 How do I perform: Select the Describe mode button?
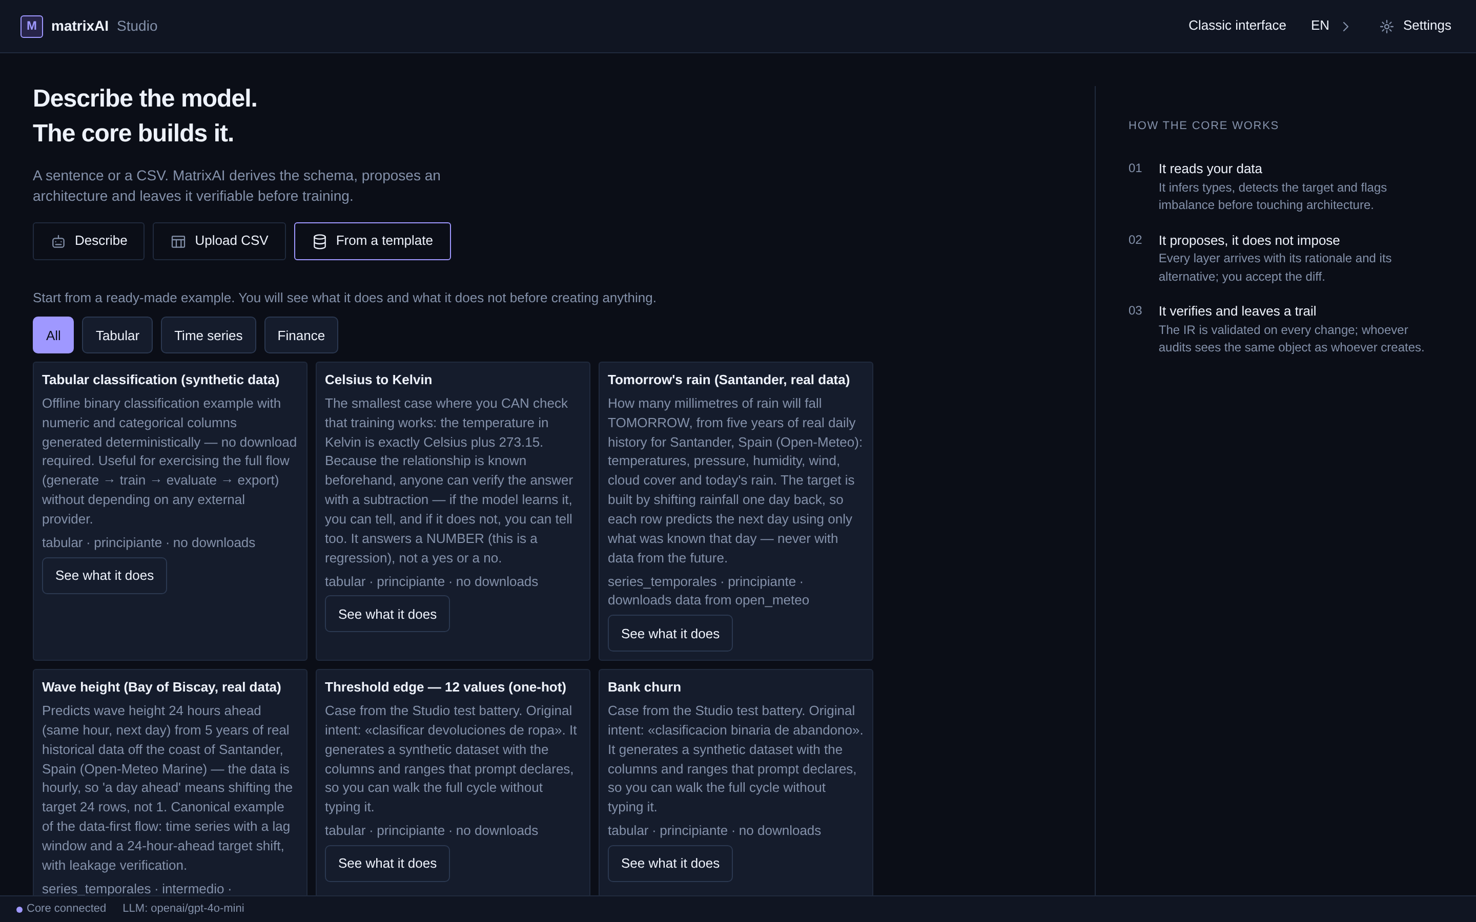click(x=89, y=241)
